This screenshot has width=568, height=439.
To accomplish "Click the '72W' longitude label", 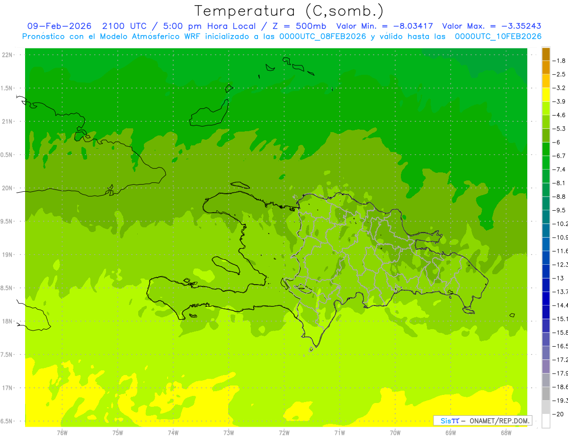I will click(284, 432).
